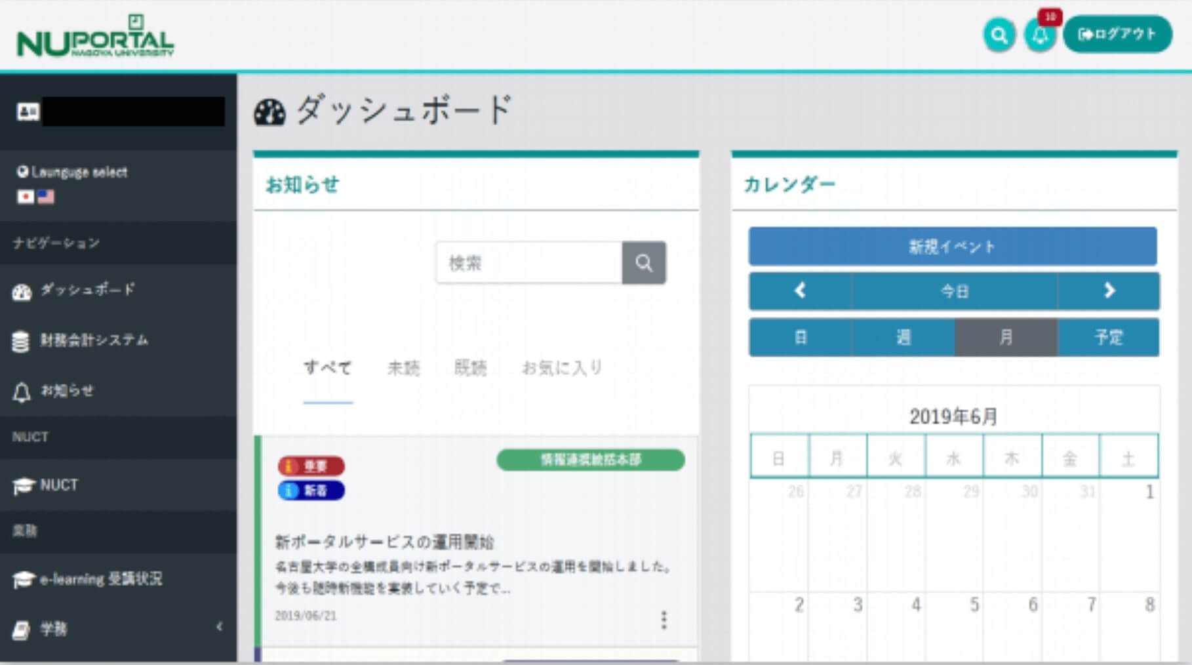Viewport: 1192px width, 665px height.
Task: Go to next month with the right arrow
Action: 1109,291
